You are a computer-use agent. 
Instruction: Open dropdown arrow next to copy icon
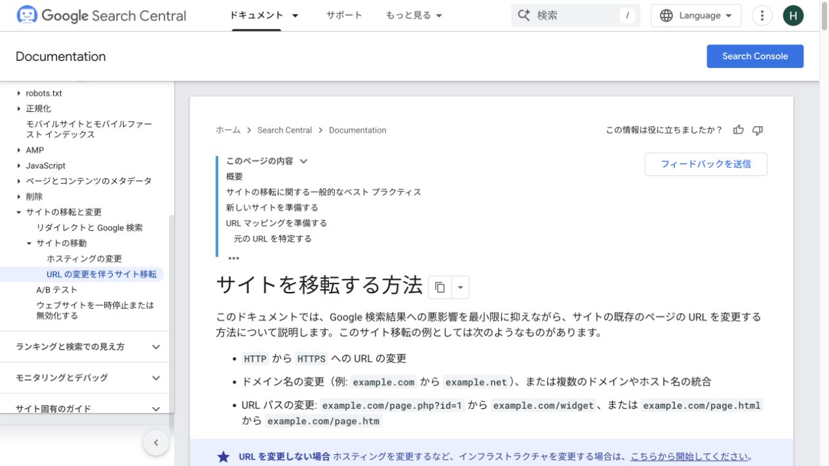460,287
